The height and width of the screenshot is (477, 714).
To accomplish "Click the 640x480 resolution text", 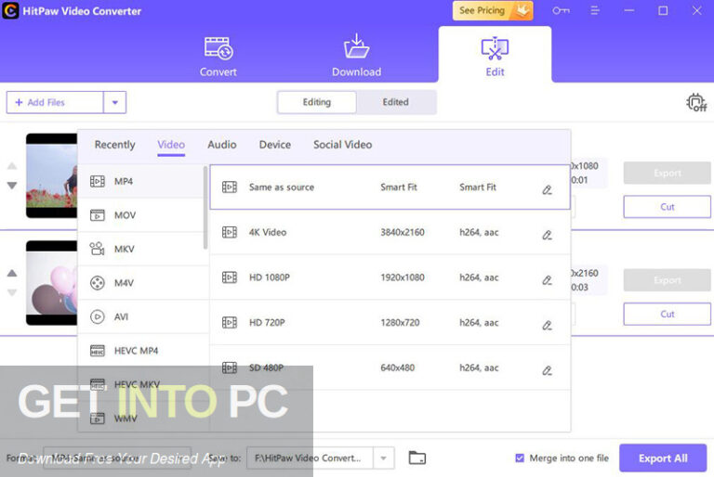I will click(x=398, y=367).
